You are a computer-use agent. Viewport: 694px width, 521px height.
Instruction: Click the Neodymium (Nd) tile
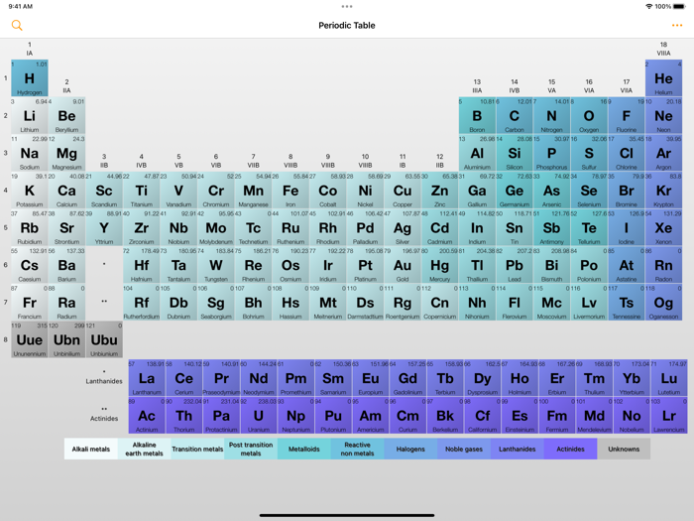(259, 378)
